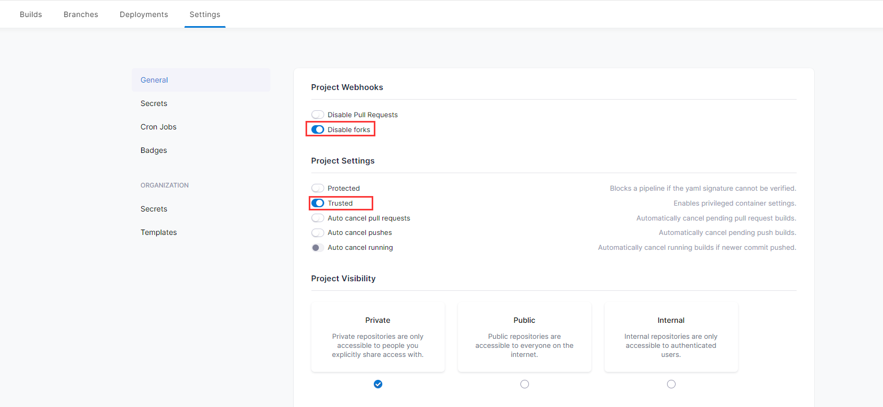Click the Internal visibility card
Screen dimensions: 883x407
(x=671, y=337)
